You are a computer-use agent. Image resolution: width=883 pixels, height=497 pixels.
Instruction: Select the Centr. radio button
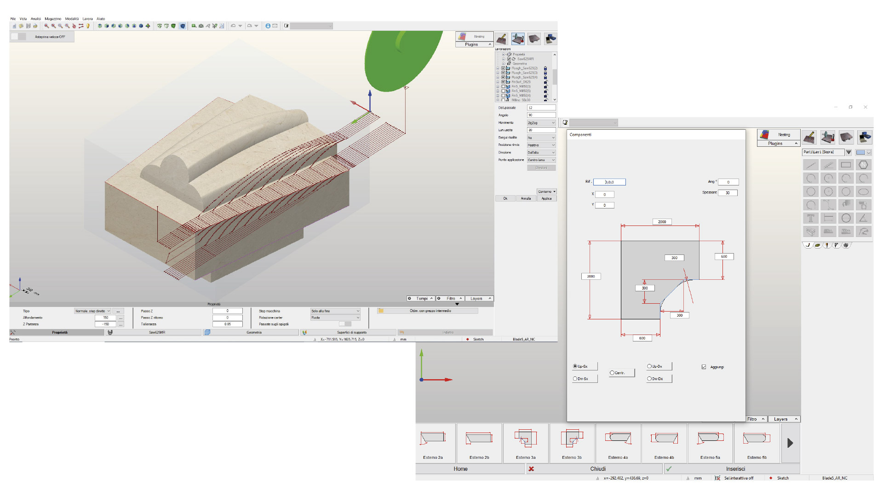[x=612, y=373]
